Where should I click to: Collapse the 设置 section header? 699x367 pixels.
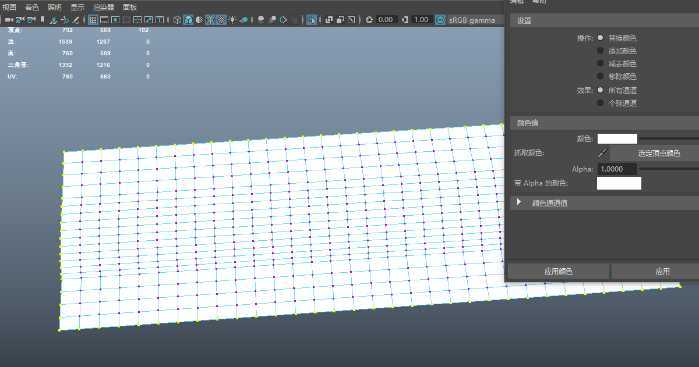[604, 21]
